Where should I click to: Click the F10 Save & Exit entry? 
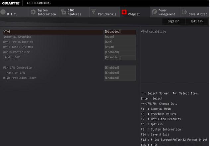155,135
